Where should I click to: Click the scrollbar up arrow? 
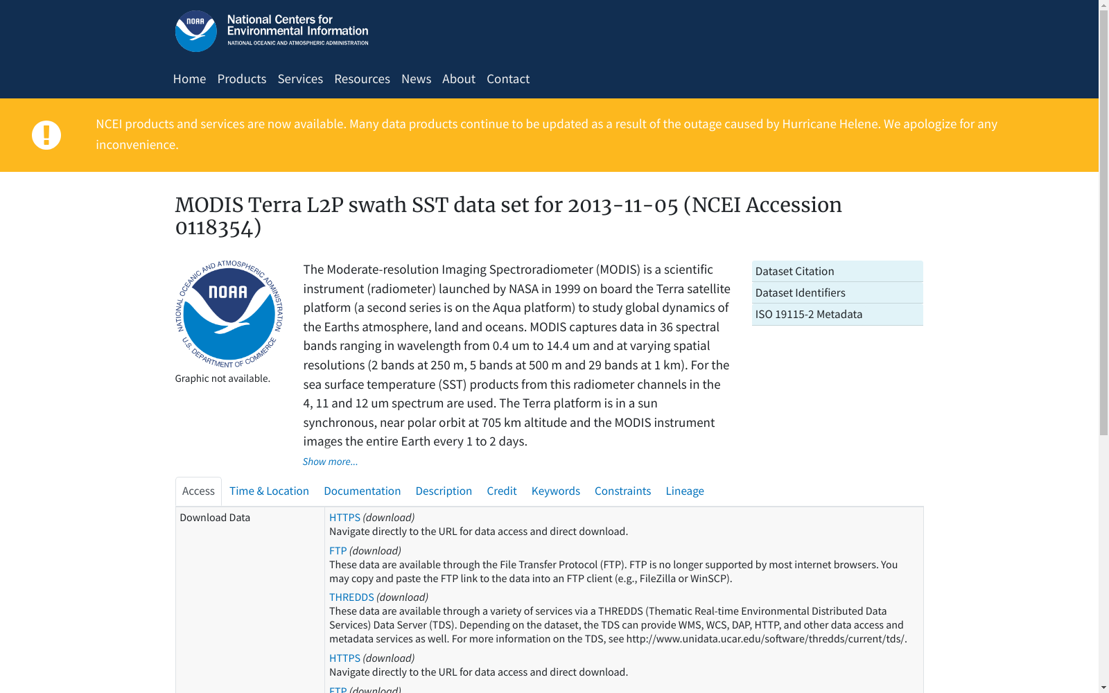click(x=1103, y=6)
